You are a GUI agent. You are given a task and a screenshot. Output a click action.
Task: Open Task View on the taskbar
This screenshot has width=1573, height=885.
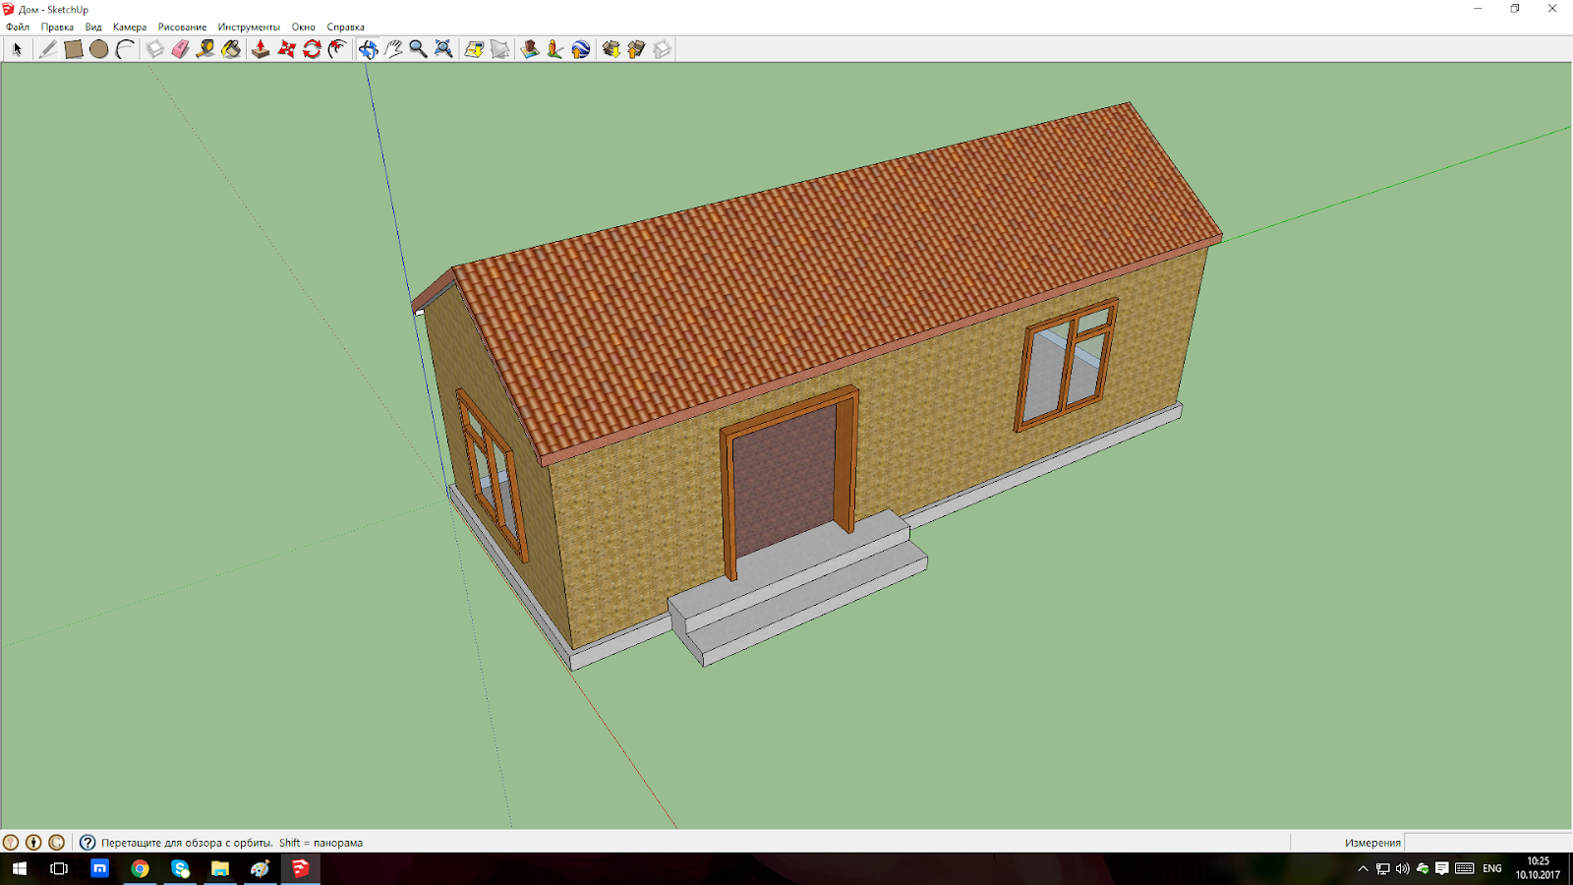[59, 868]
